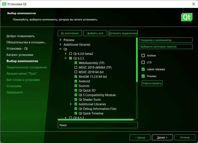Screen dimensions: 198x143
Task: Click the По умолчанию button
Action: pos(70,33)
